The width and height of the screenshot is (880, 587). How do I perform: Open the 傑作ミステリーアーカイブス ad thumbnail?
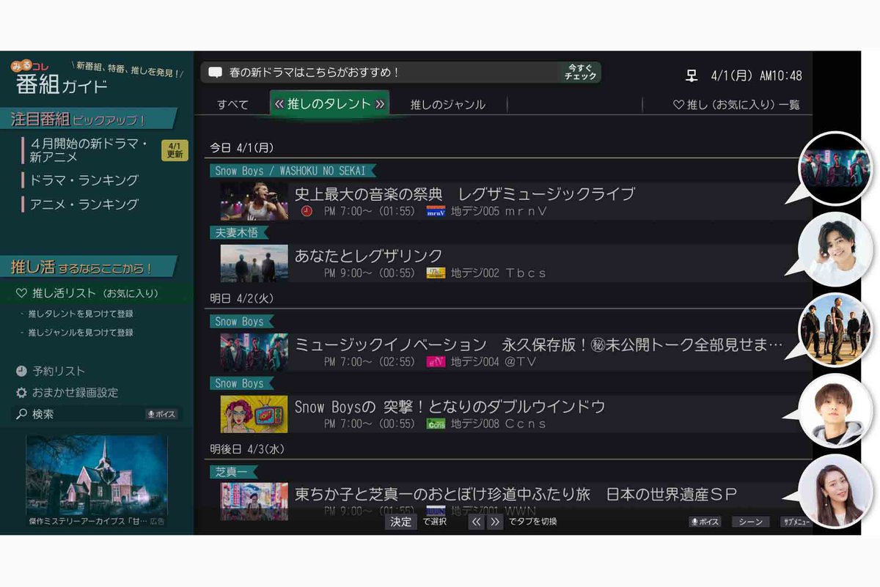coord(97,474)
